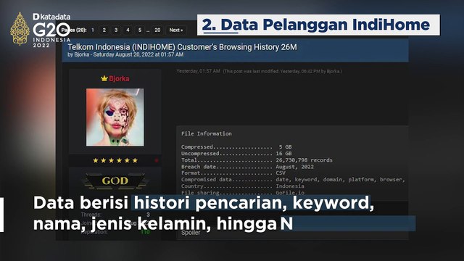Click the red status dot beside stars
464x261 pixels.
157,160
